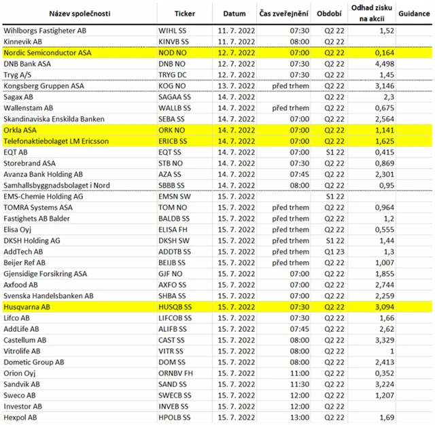Select the estimate value '0,164'
This screenshot has width=435, height=425.
[x=384, y=53]
